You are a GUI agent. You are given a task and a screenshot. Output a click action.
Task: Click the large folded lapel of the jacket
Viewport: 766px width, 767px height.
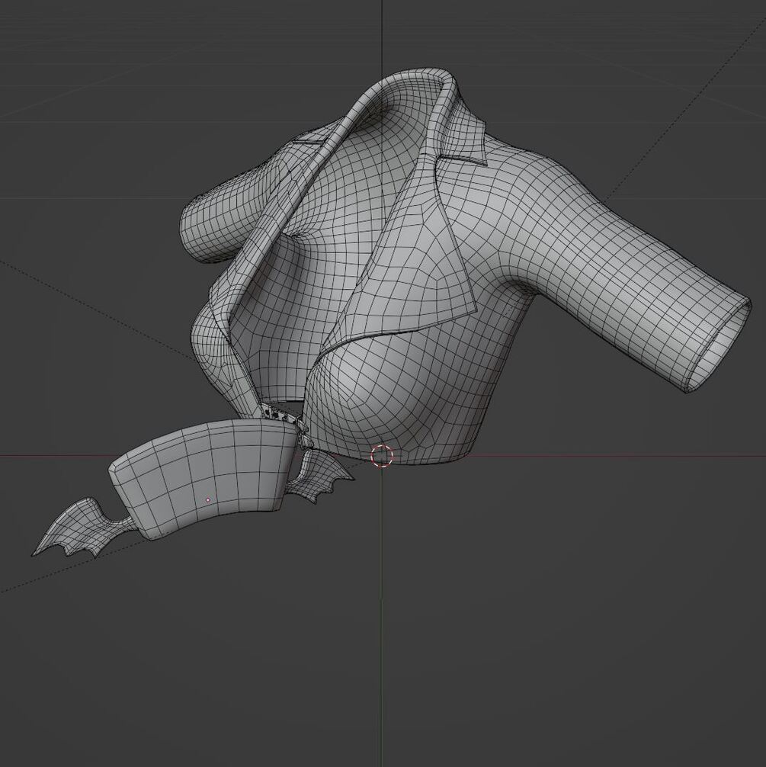click(409, 259)
